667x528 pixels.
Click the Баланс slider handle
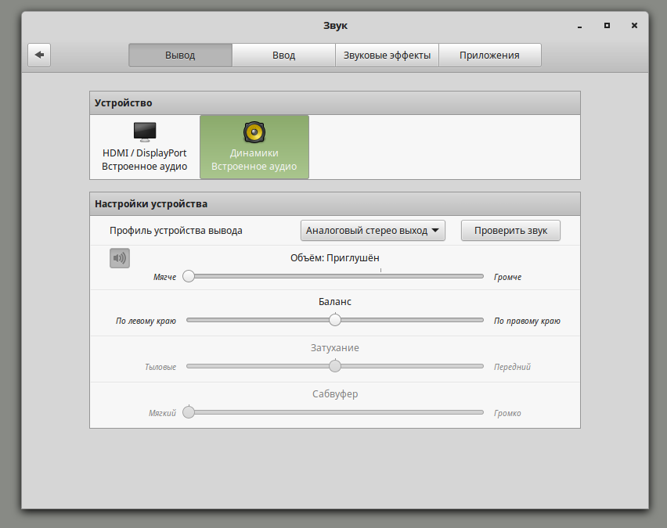point(335,320)
